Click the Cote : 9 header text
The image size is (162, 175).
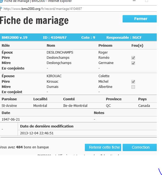[88, 37]
